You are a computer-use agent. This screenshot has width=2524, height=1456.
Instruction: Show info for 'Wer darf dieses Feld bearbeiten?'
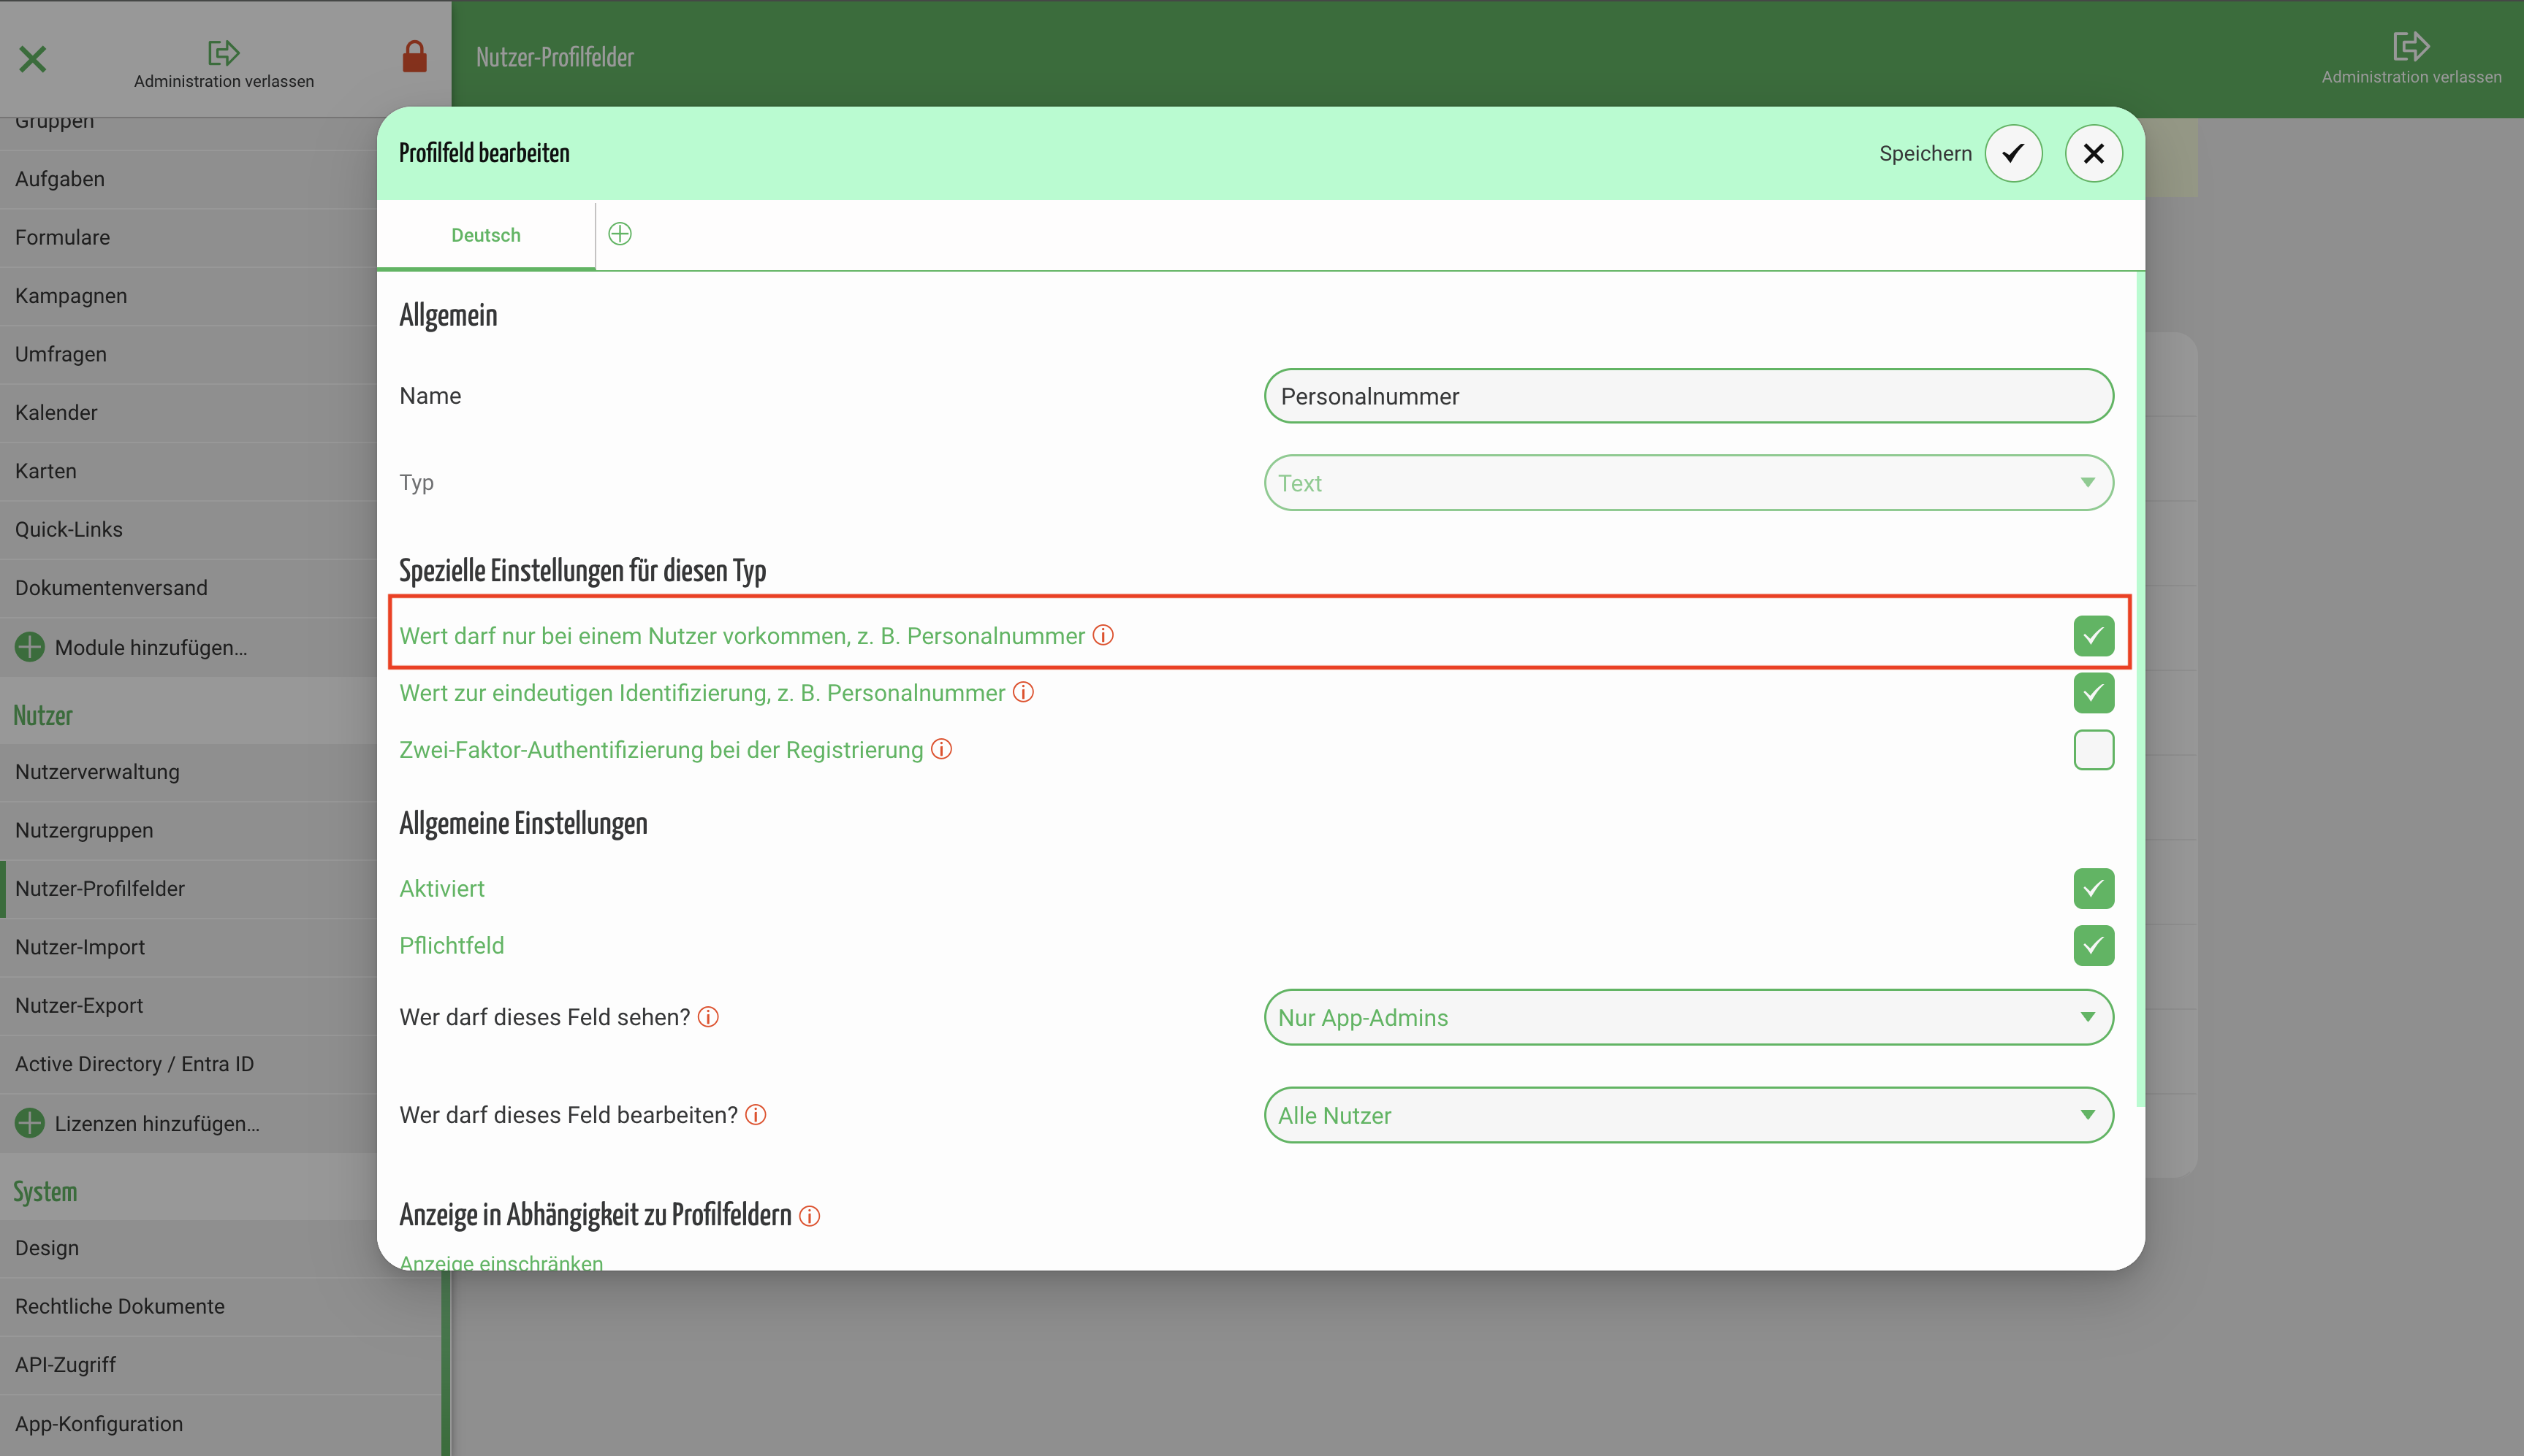[x=756, y=1115]
